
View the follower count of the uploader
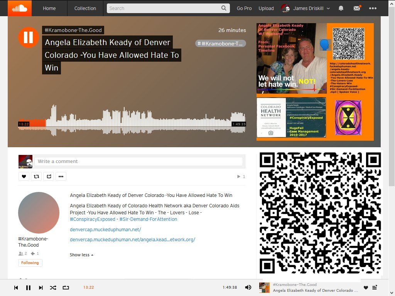click(23, 254)
